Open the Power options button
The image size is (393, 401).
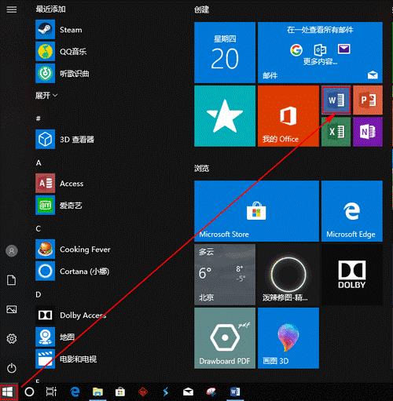[x=12, y=368]
